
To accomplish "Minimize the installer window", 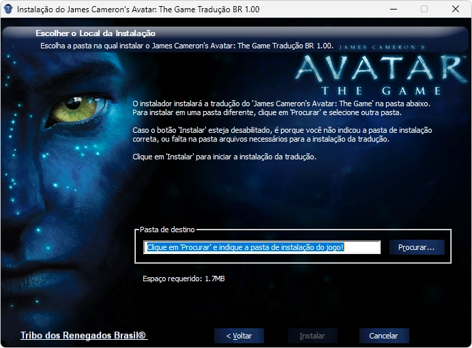I will [393, 9].
